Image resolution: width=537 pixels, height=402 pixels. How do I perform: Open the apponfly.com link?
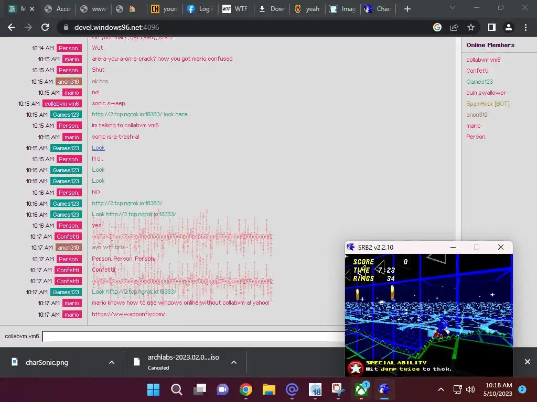128,314
